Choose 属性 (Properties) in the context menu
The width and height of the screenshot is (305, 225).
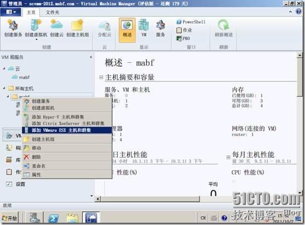(67, 175)
